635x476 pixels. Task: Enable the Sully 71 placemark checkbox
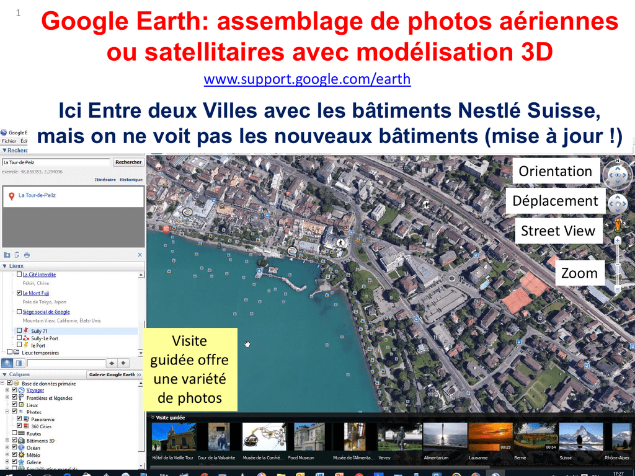(x=19, y=330)
